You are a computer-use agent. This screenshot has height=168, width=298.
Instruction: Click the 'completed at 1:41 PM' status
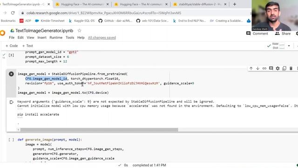click(x=149, y=165)
